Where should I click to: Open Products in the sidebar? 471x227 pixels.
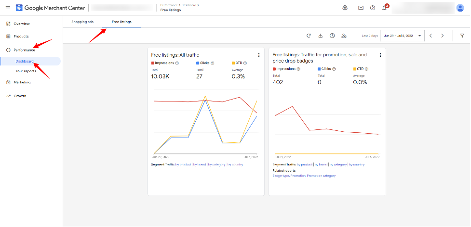(x=21, y=36)
